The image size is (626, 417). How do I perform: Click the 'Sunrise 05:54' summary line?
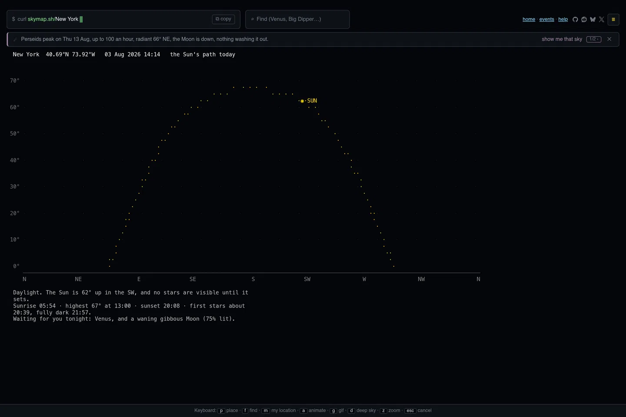pyautogui.click(x=129, y=309)
